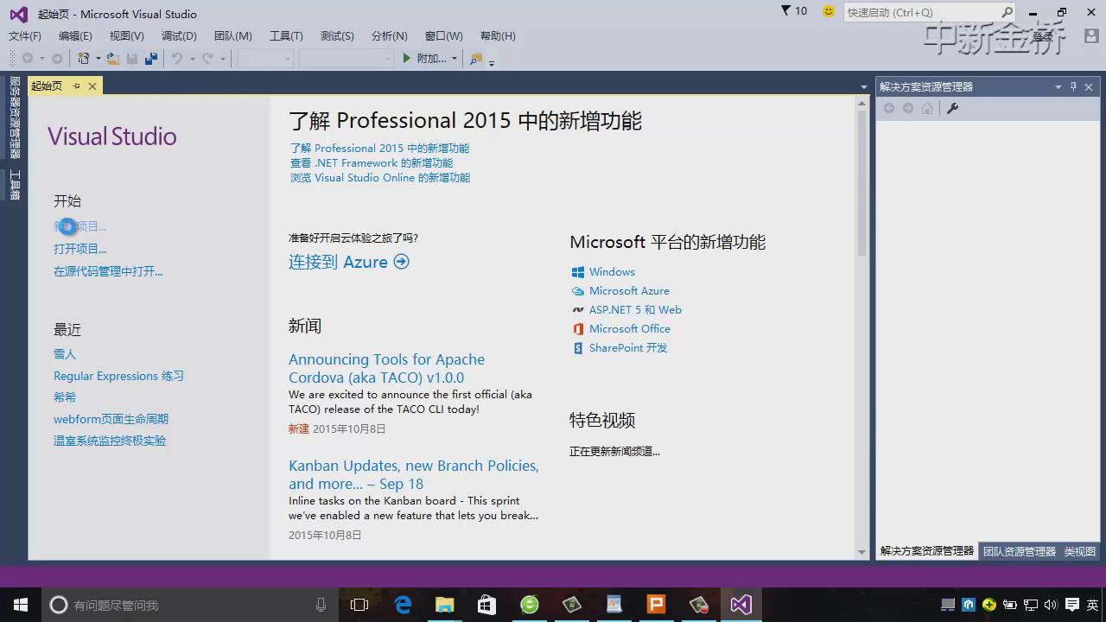
Task: Open recent project webform页面生命周期
Action: pyautogui.click(x=111, y=419)
